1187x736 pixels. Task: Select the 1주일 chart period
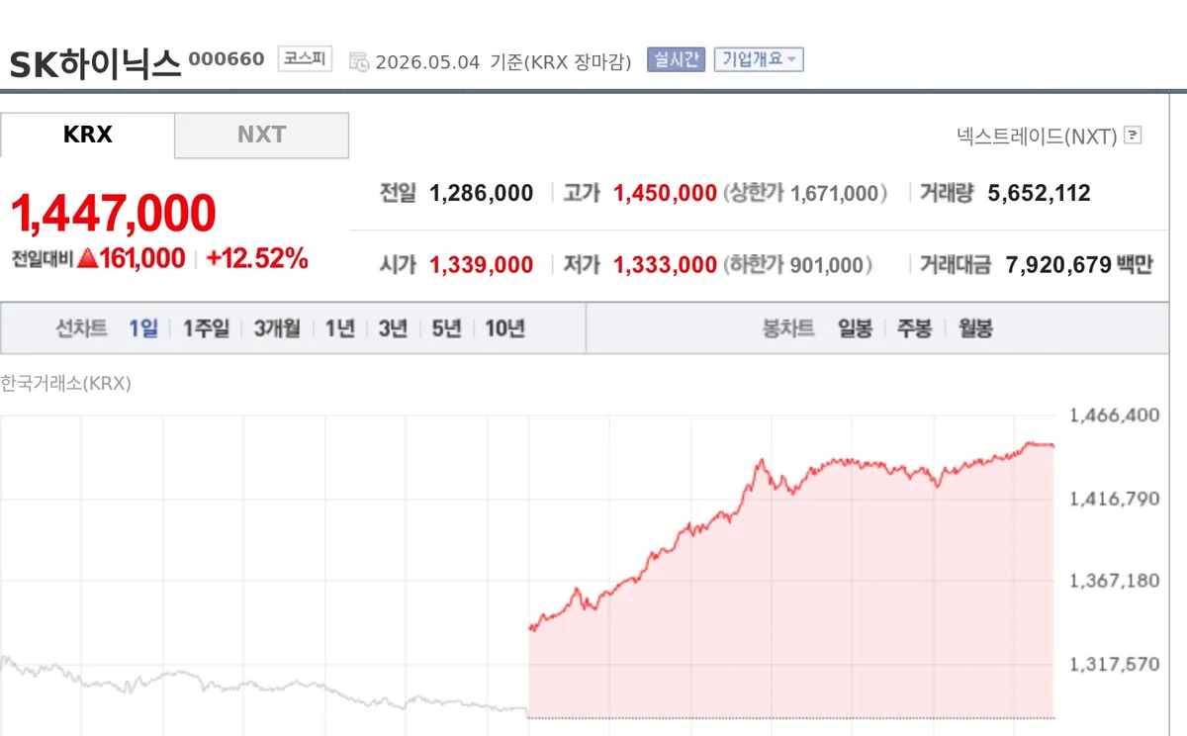[206, 328]
